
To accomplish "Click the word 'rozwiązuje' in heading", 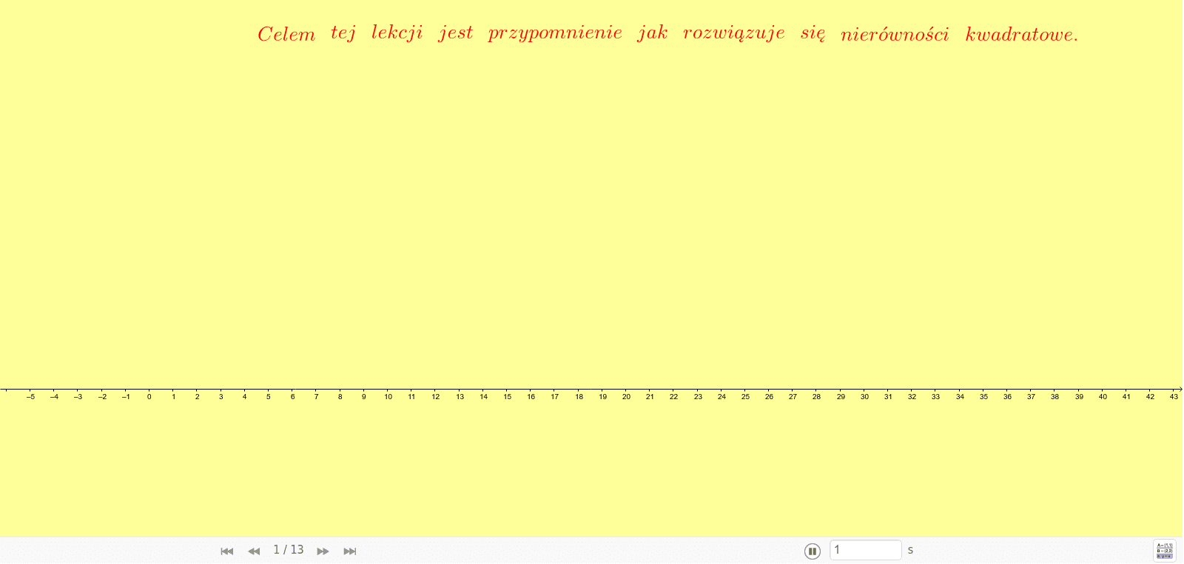I will coord(734,34).
